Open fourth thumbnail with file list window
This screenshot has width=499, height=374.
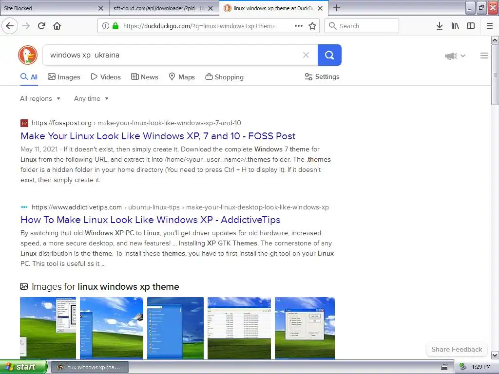coord(239,328)
